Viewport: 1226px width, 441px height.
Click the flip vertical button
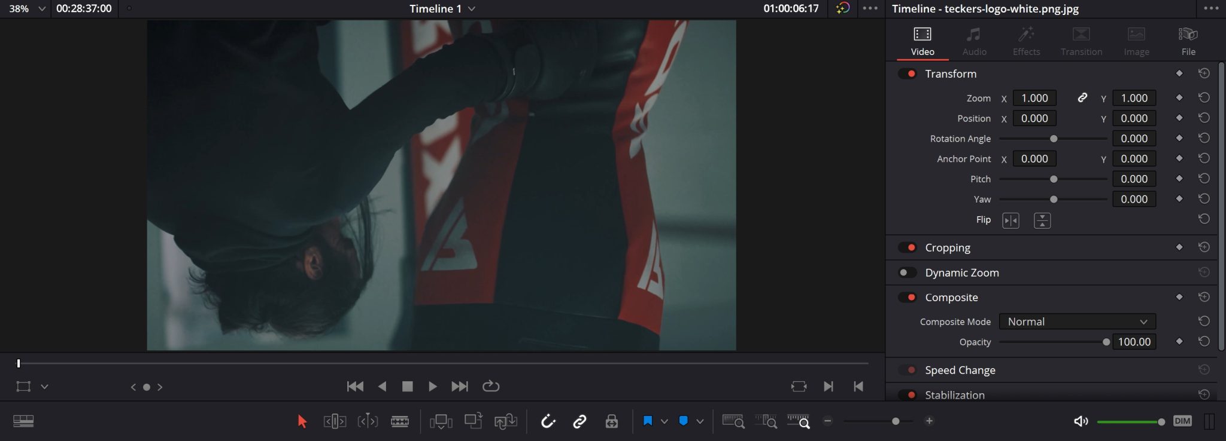click(1042, 220)
